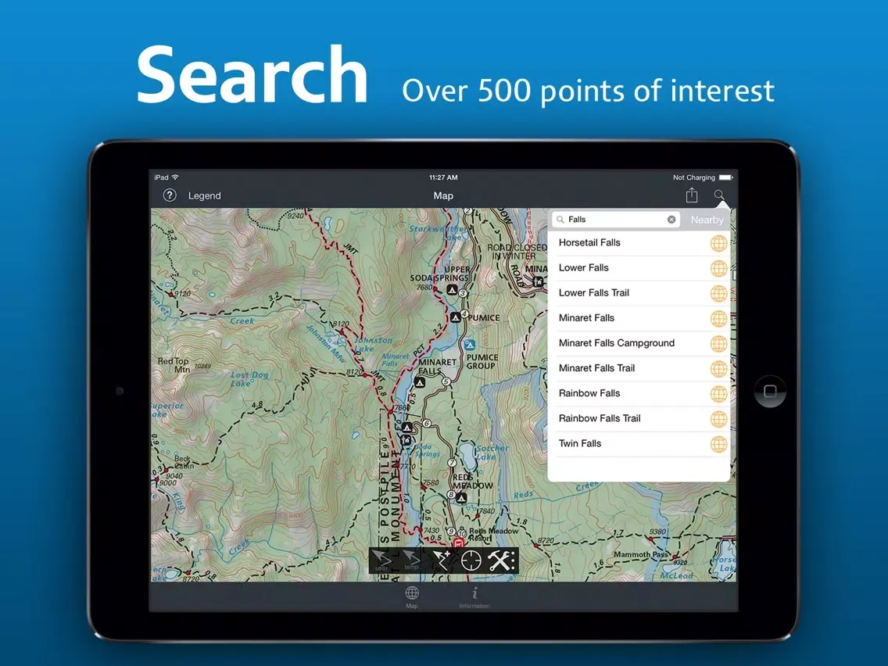Viewport: 888px width, 666px height.
Task: Click the Falls search field
Action: click(616, 219)
